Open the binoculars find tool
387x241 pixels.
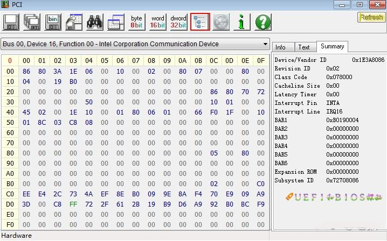[95, 22]
